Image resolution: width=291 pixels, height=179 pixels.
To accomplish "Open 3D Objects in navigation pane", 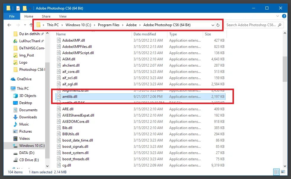I will coord(25,96).
